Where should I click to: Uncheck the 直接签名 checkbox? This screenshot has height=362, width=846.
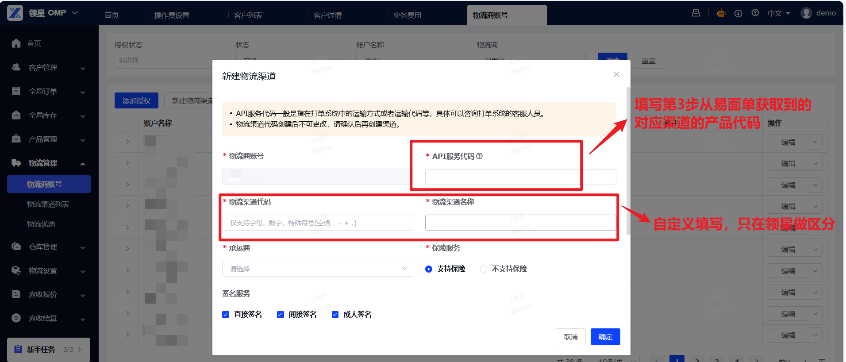point(226,315)
